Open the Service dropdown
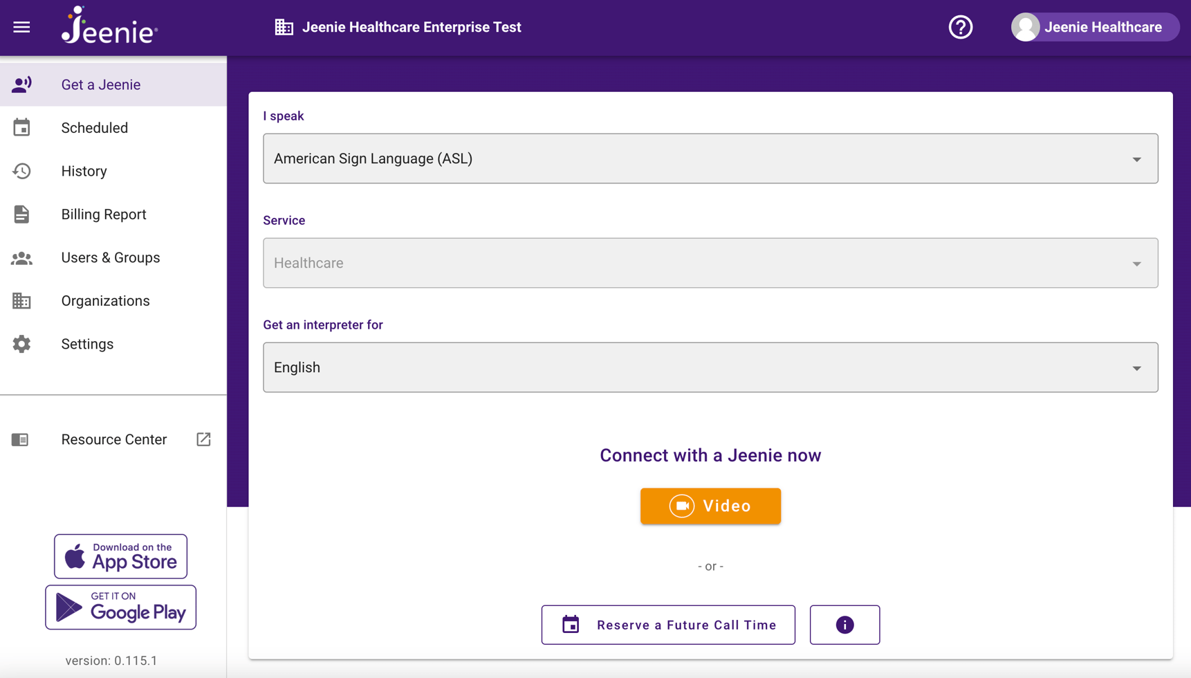This screenshot has height=678, width=1191. (1137, 263)
